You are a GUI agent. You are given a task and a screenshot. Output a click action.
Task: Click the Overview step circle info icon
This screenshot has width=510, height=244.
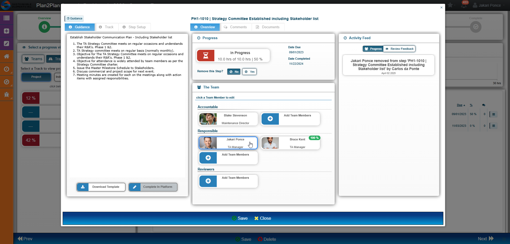[45, 27]
